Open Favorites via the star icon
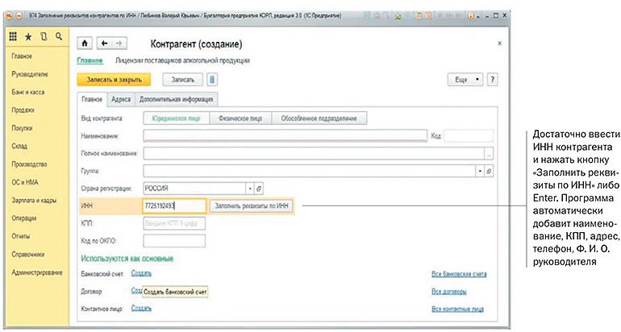621x332 pixels. [x=28, y=37]
